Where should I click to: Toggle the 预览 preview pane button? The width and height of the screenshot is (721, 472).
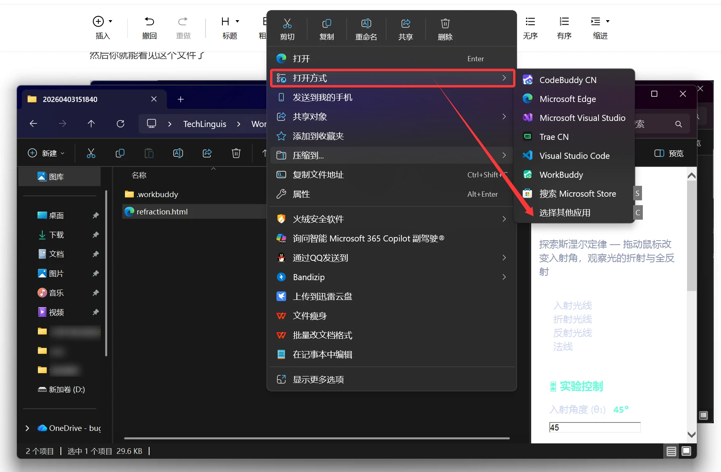point(669,154)
